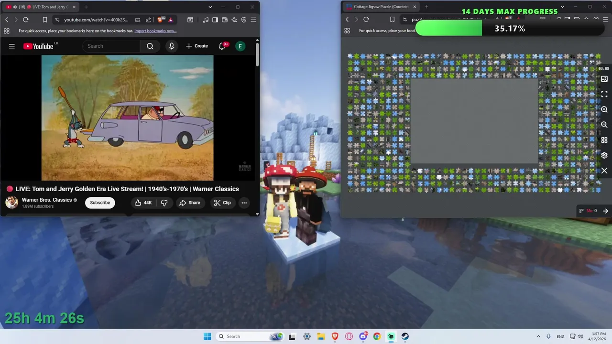Reload the YouTube browser page
This screenshot has width=612, height=344.
click(x=26, y=20)
